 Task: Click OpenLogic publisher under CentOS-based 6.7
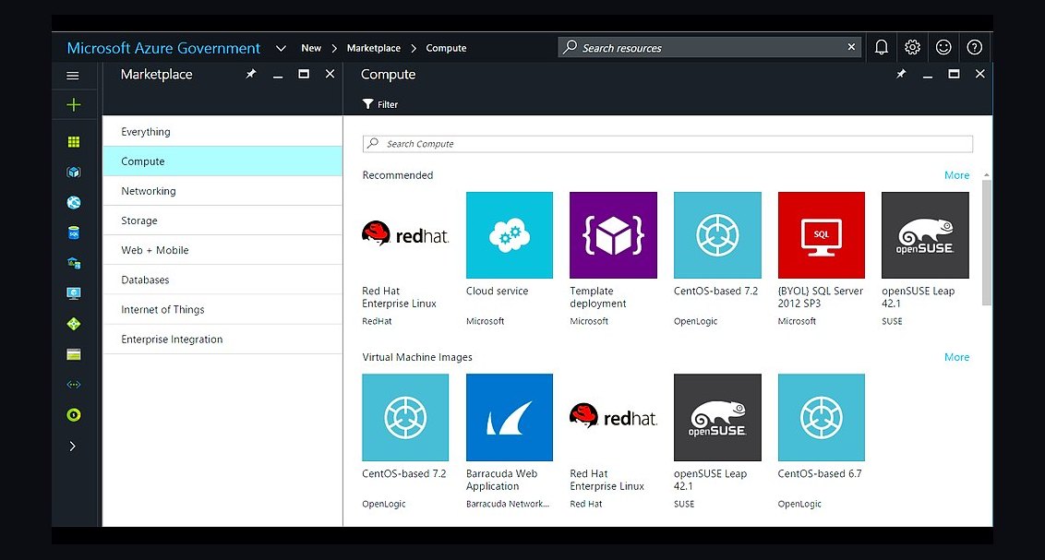[799, 504]
